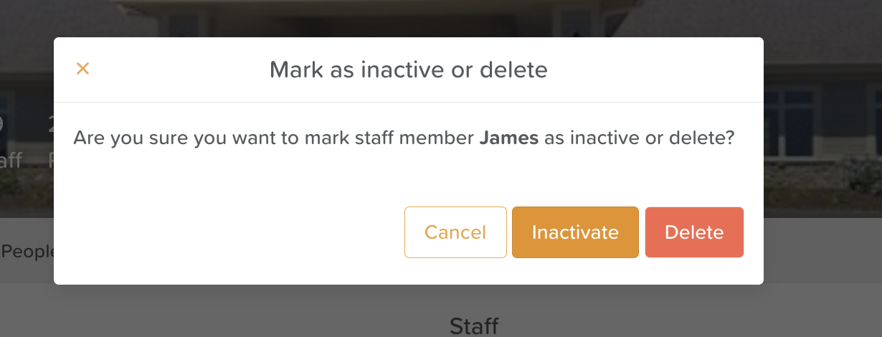Click Inactivate to mark James inactive
Screen dimensions: 882x337
(575, 232)
